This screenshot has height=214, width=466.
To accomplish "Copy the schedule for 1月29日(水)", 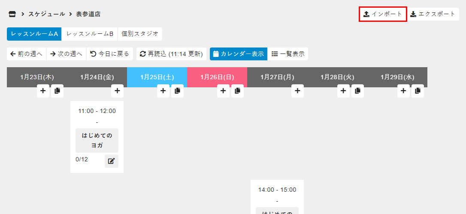I will (x=418, y=91).
